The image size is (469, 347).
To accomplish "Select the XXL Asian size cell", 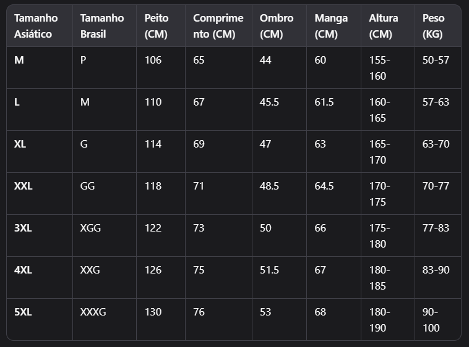I will coord(24,186).
